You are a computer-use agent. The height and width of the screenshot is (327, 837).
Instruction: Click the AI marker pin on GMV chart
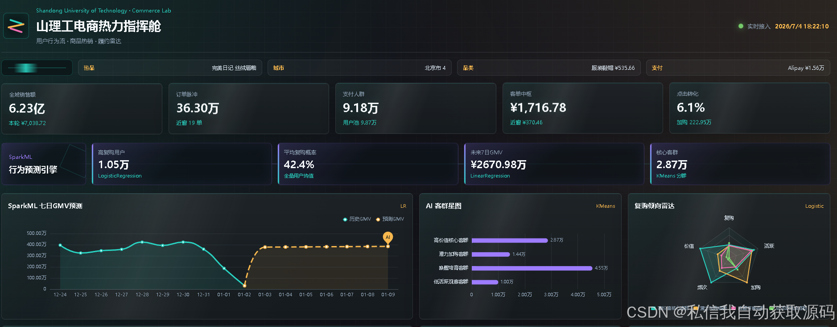click(x=388, y=238)
